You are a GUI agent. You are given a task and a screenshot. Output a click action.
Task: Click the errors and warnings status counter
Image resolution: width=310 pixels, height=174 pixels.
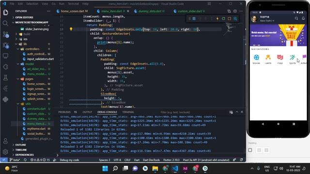40,160
